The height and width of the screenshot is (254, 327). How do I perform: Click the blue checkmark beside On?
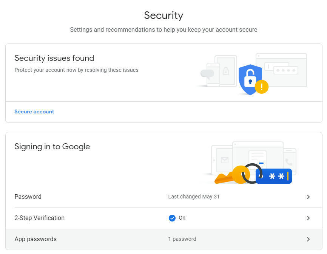pos(172,218)
